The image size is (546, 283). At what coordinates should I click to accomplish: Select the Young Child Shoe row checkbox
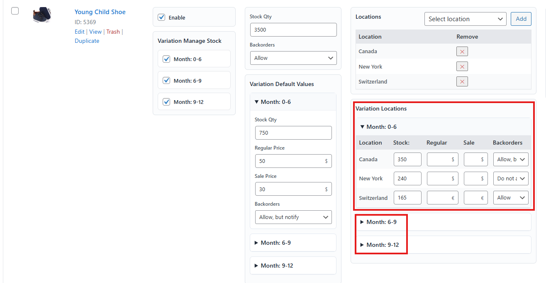pos(15,11)
